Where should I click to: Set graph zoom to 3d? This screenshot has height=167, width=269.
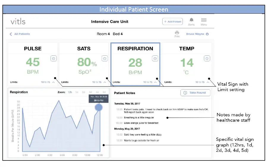click(x=90, y=92)
